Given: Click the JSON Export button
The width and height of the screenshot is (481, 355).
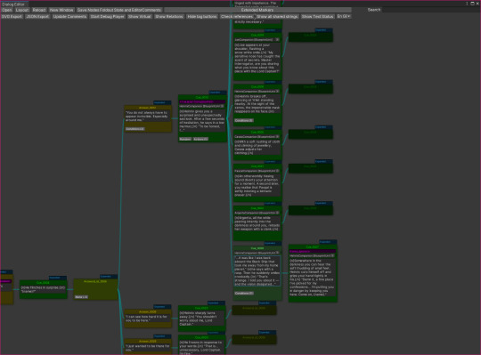Looking at the screenshot, I should coord(37,17).
